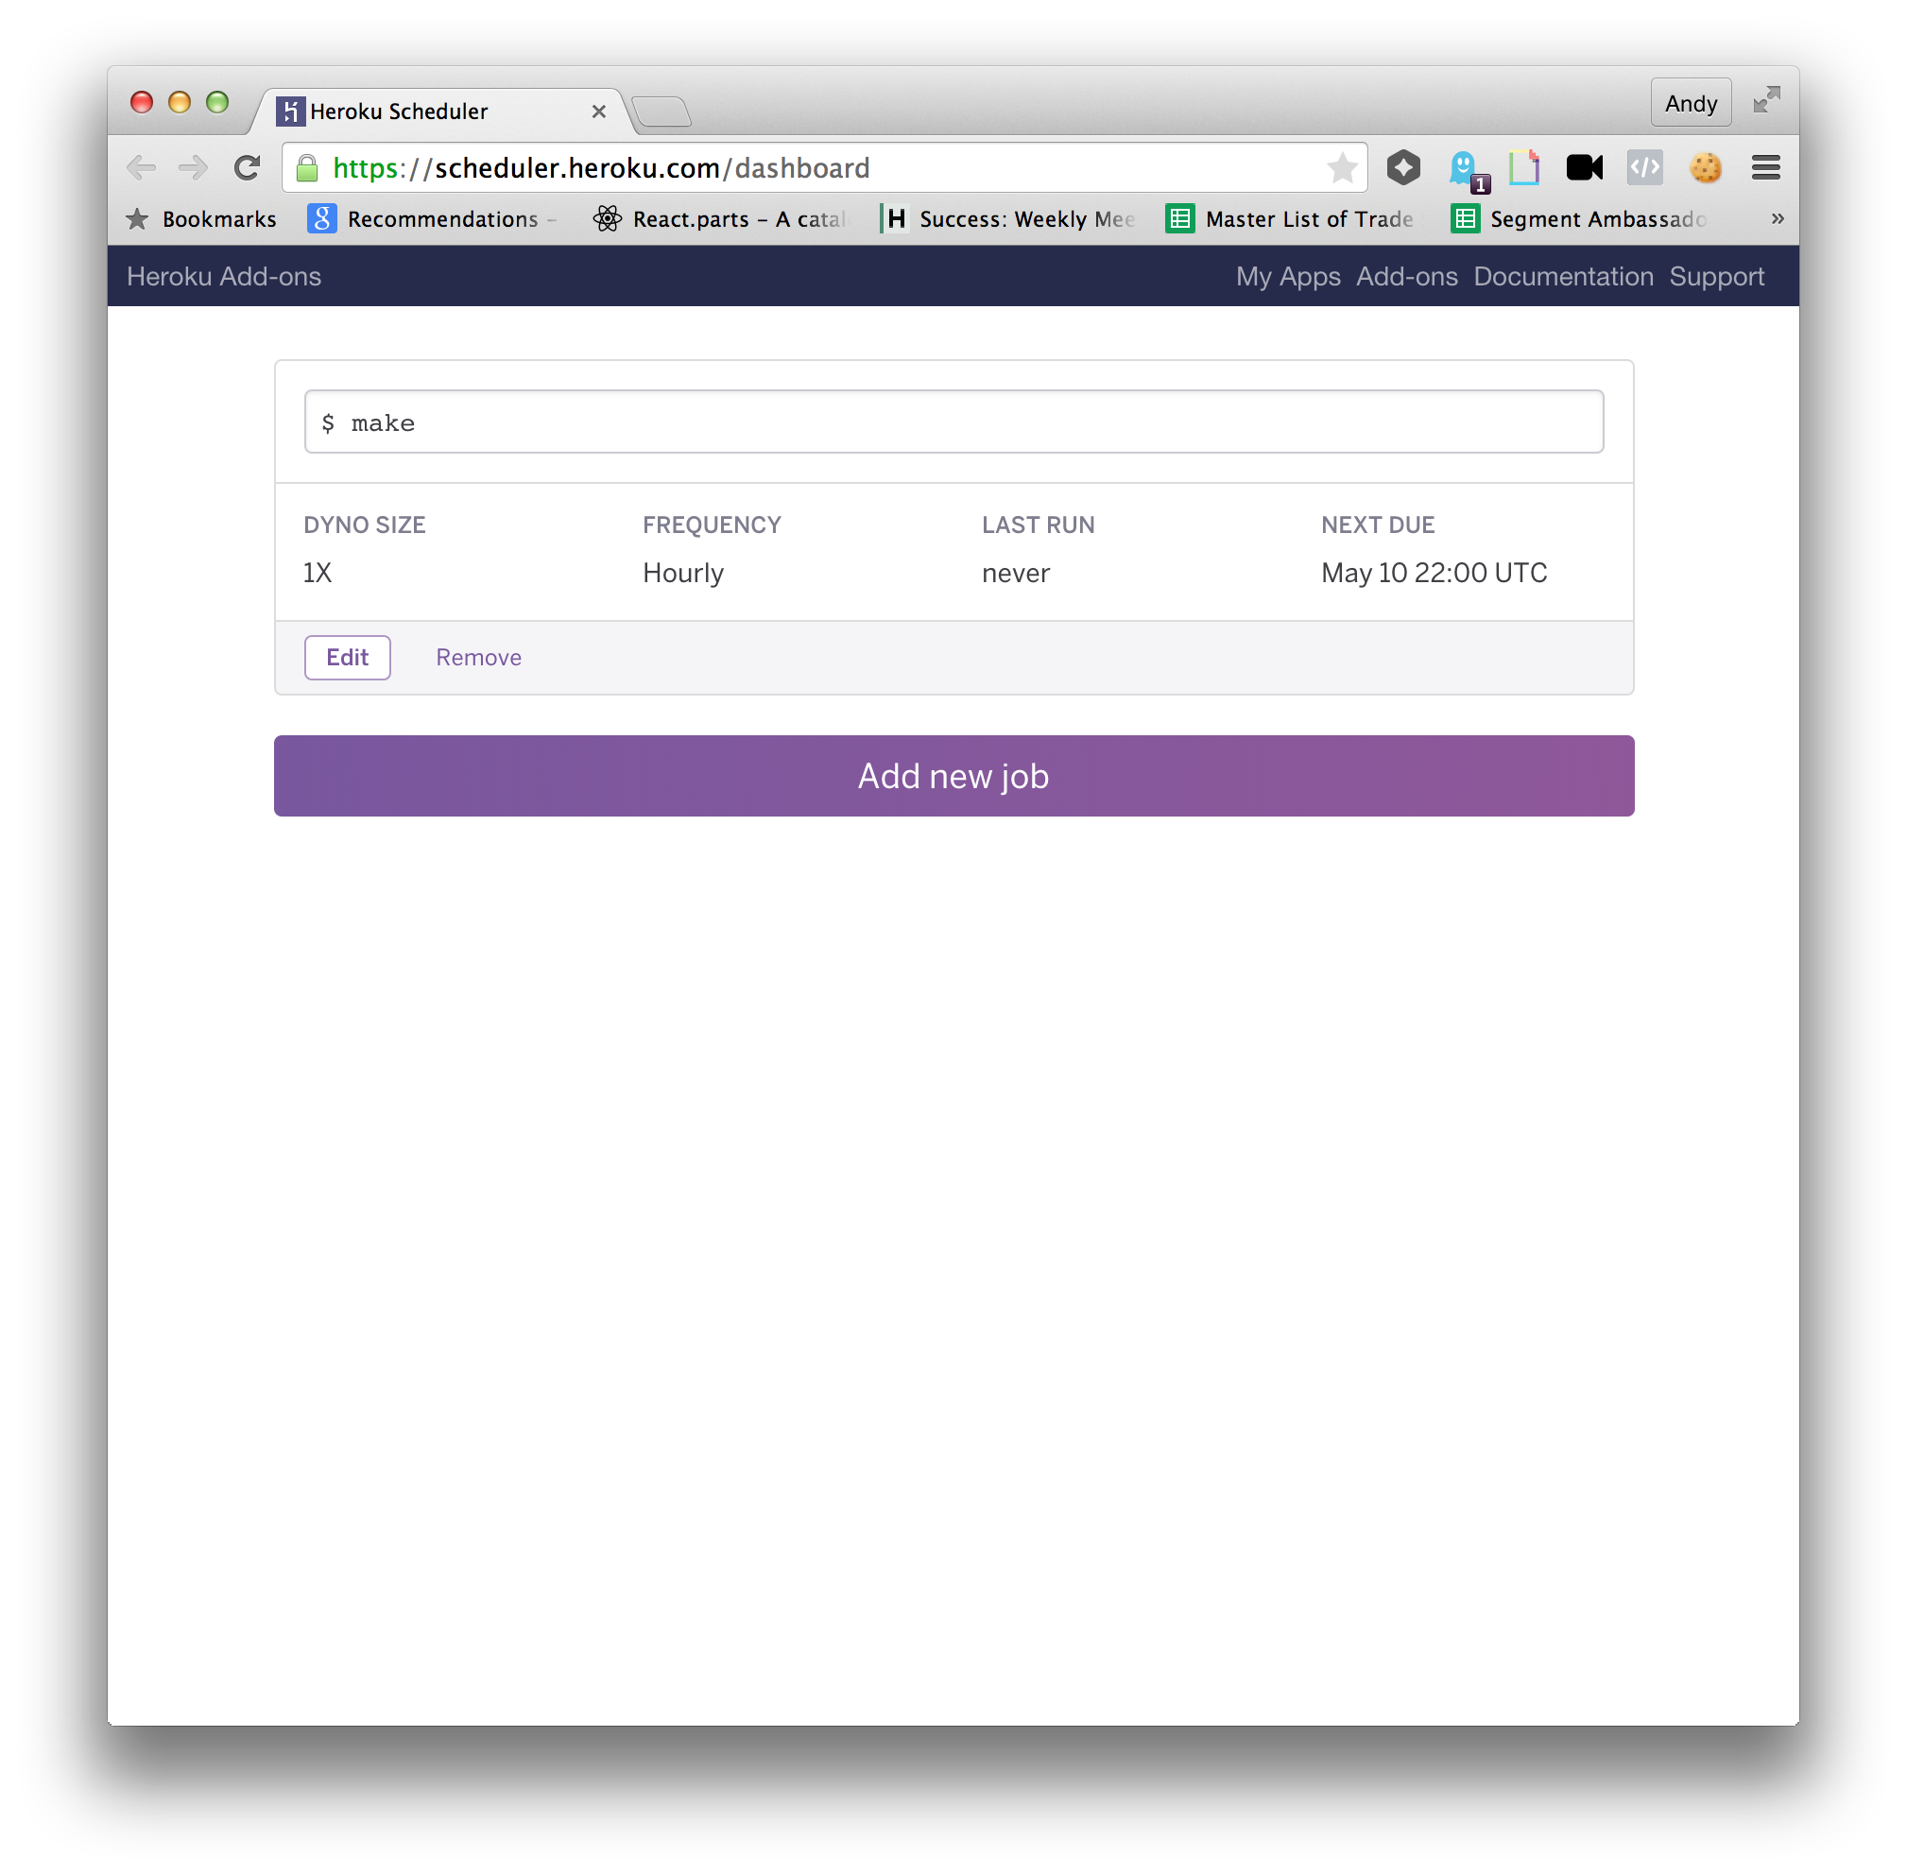Click the cookie extension icon
Screen dimensions: 1907x1875
(1705, 168)
